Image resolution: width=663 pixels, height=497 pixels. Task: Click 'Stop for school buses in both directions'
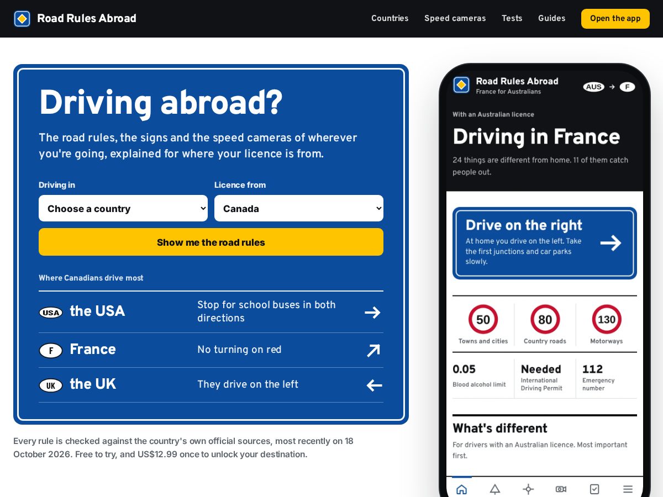(x=267, y=311)
